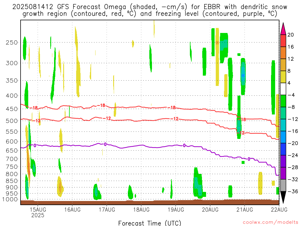Click the color bar value label 8
Viewport: 301px width, 226px height.
pos(289,71)
